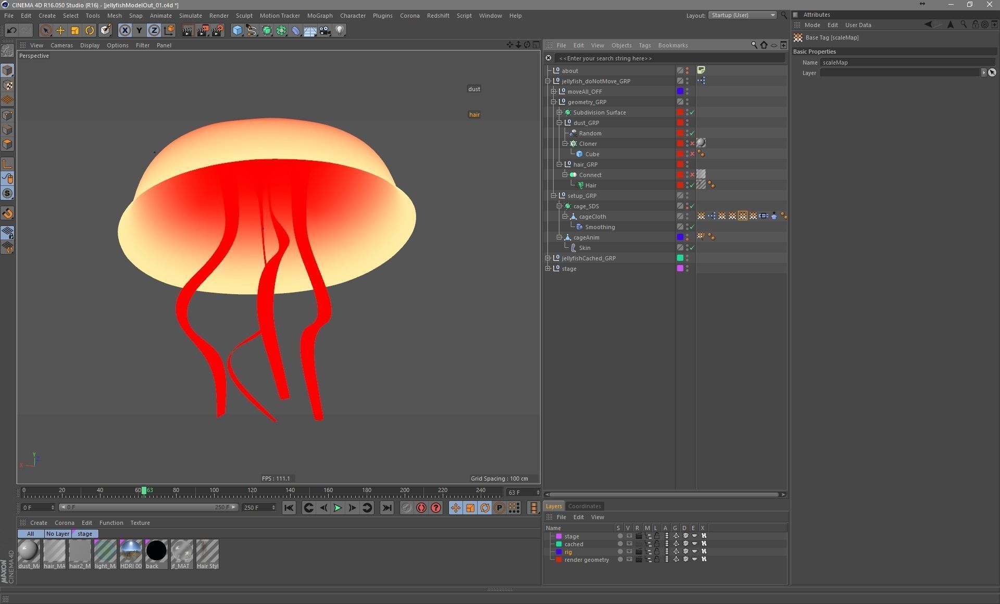
Task: Collapse the dust_GRP tree node
Action: (x=559, y=123)
